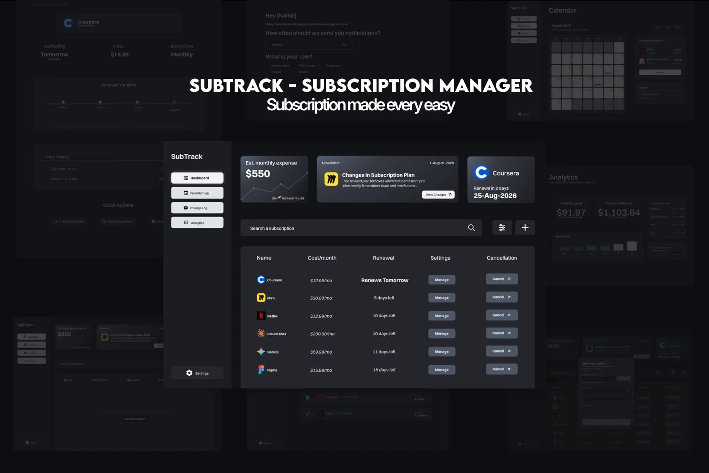Viewport: 709px width, 473px height.
Task: Cancel the Gemini subscription
Action: tap(501, 351)
